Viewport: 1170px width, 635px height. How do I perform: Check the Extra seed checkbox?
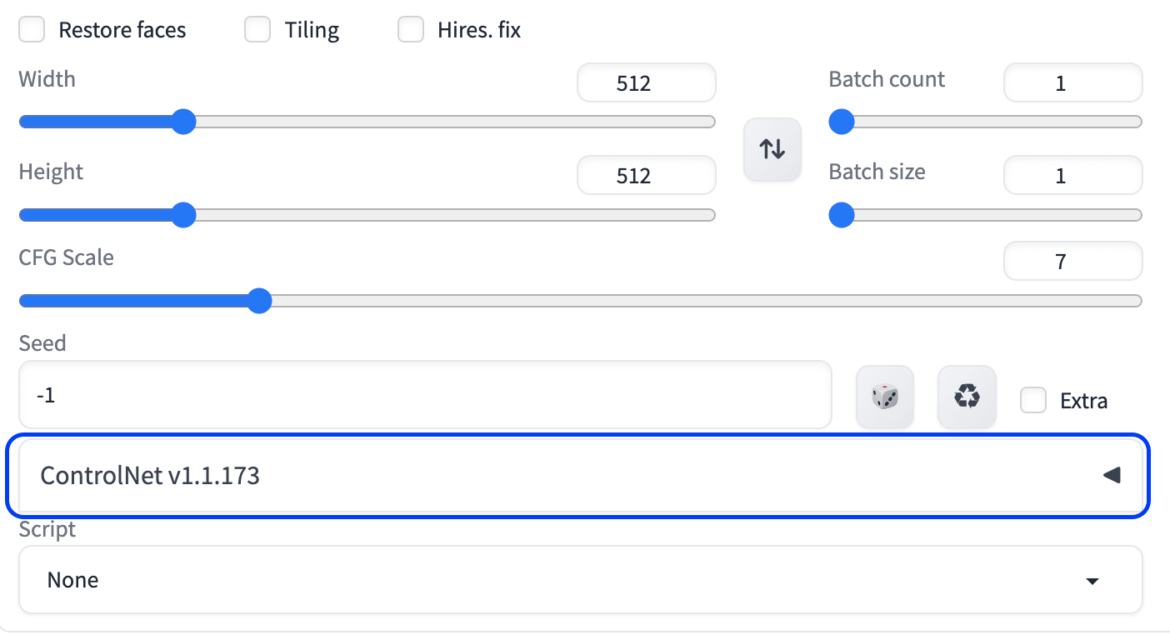pyautogui.click(x=1033, y=401)
